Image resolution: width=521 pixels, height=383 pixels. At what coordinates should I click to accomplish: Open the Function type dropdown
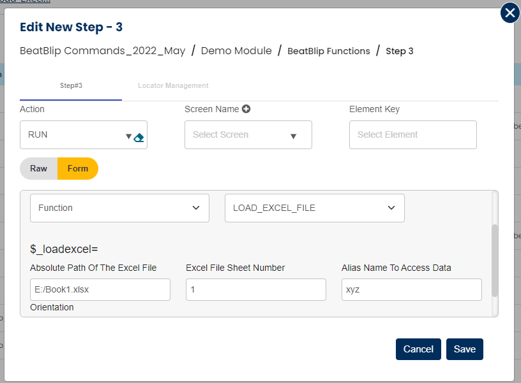119,208
